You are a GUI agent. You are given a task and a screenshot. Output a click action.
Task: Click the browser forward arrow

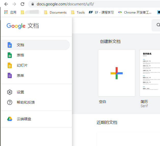pos(14,4)
